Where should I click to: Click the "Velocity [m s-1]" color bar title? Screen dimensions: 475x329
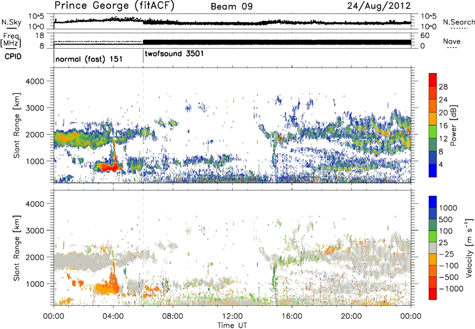tap(469, 248)
